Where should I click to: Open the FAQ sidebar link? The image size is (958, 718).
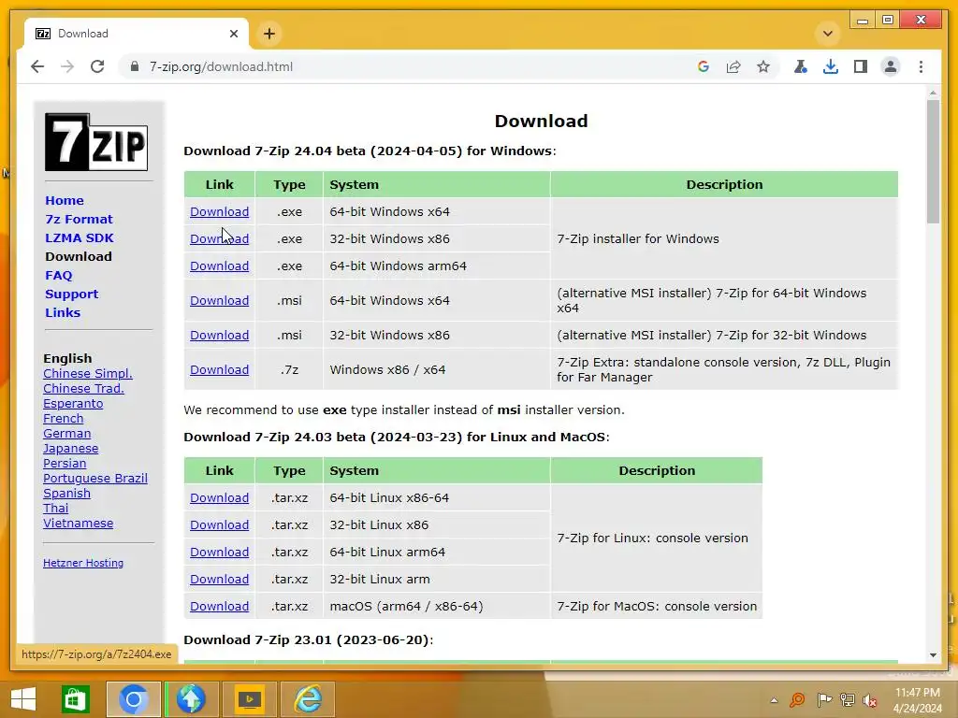tap(59, 276)
